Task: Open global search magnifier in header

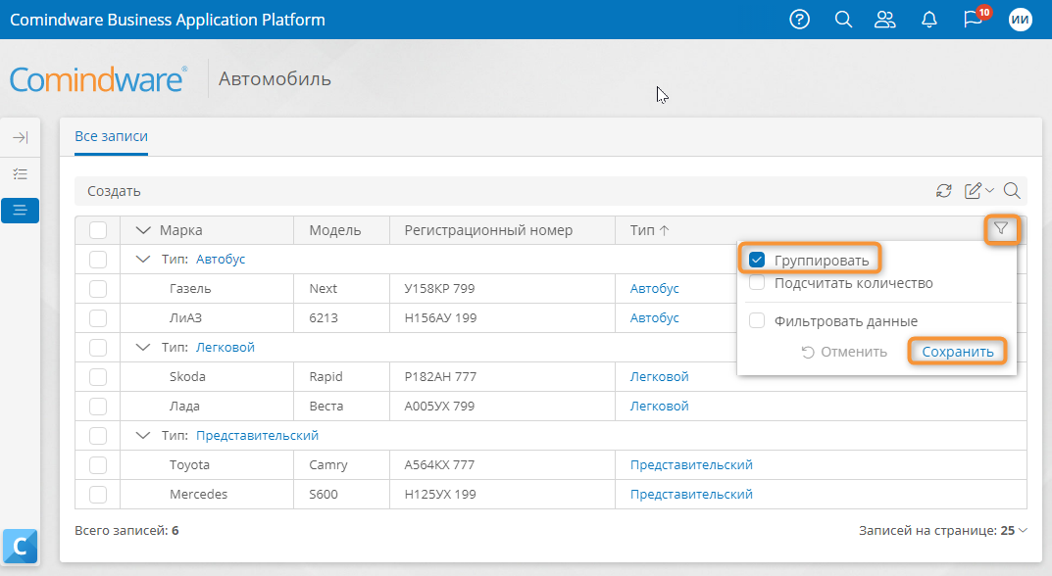Action: point(843,20)
